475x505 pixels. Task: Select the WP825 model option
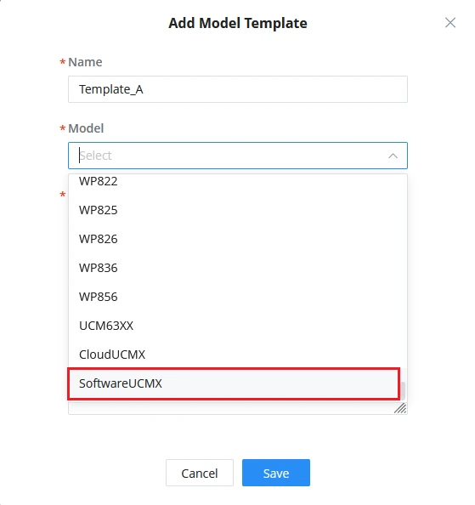click(238, 210)
